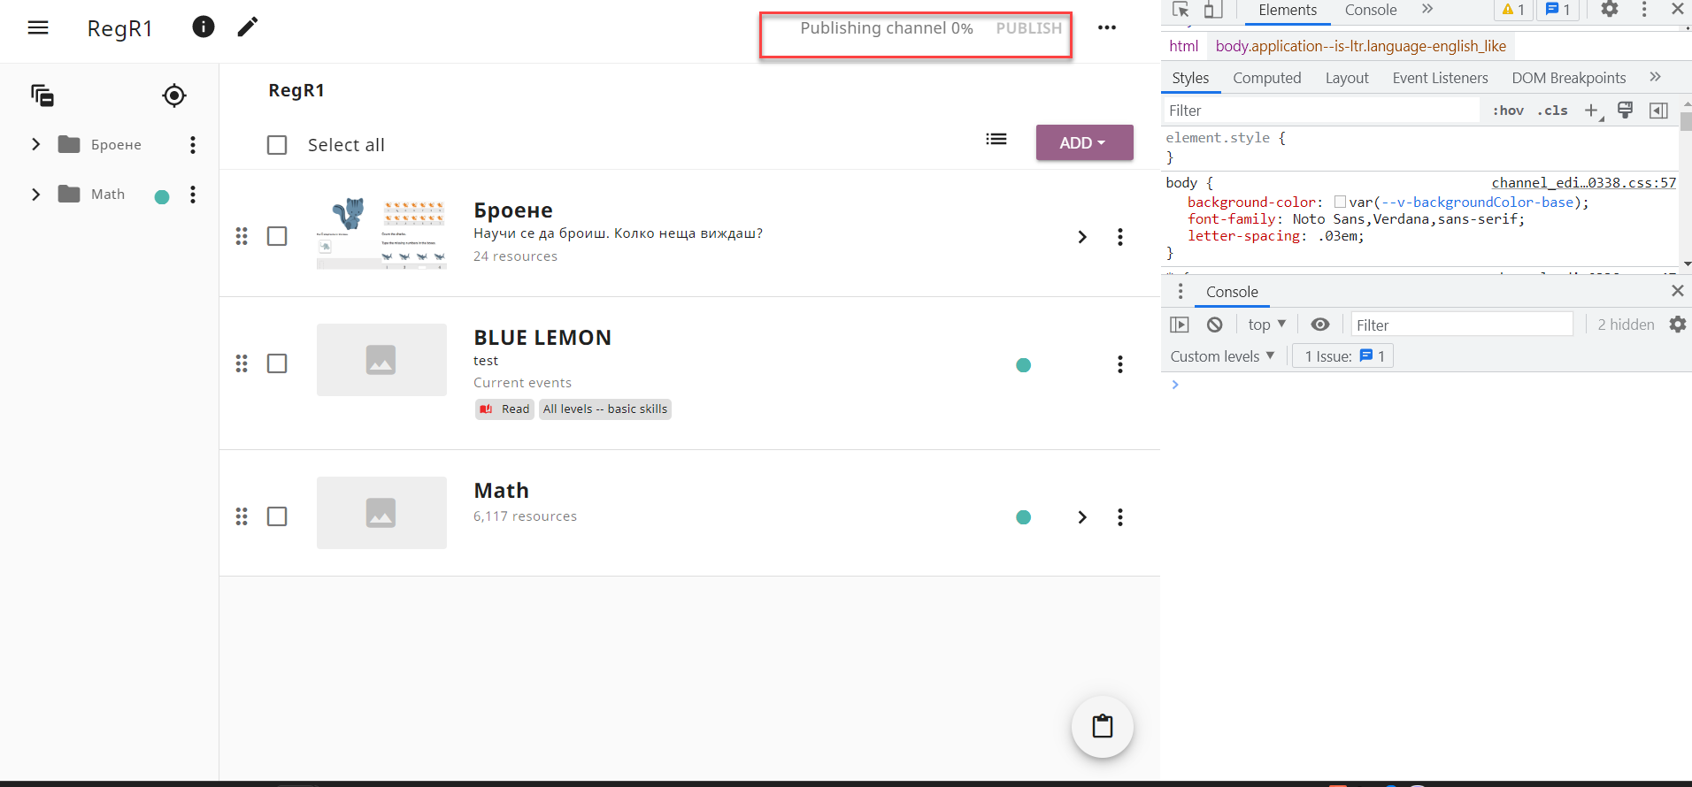Toggle DevTools device toolbar
This screenshot has width=1692, height=787.
tap(1213, 10)
